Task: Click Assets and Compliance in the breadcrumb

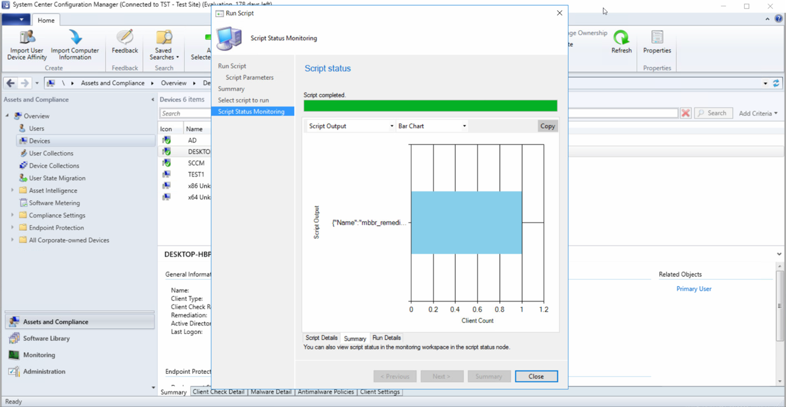Action: pyautogui.click(x=113, y=83)
